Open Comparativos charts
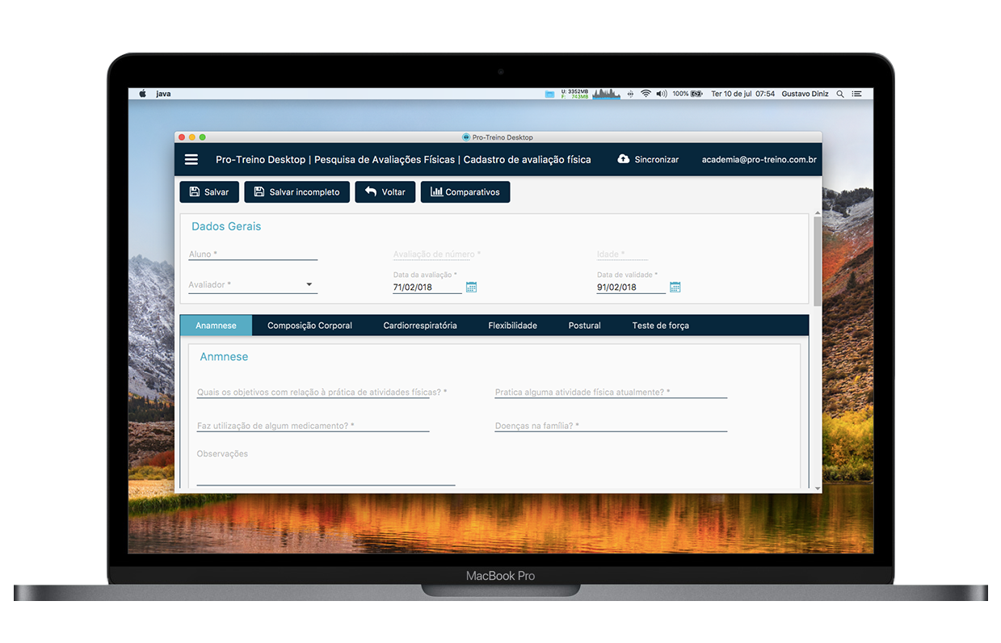This screenshot has width=1001, height=643. coord(465,192)
